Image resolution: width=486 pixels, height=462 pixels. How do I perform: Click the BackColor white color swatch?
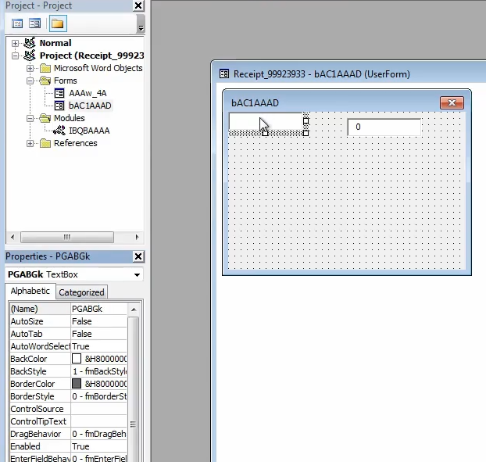pos(77,359)
